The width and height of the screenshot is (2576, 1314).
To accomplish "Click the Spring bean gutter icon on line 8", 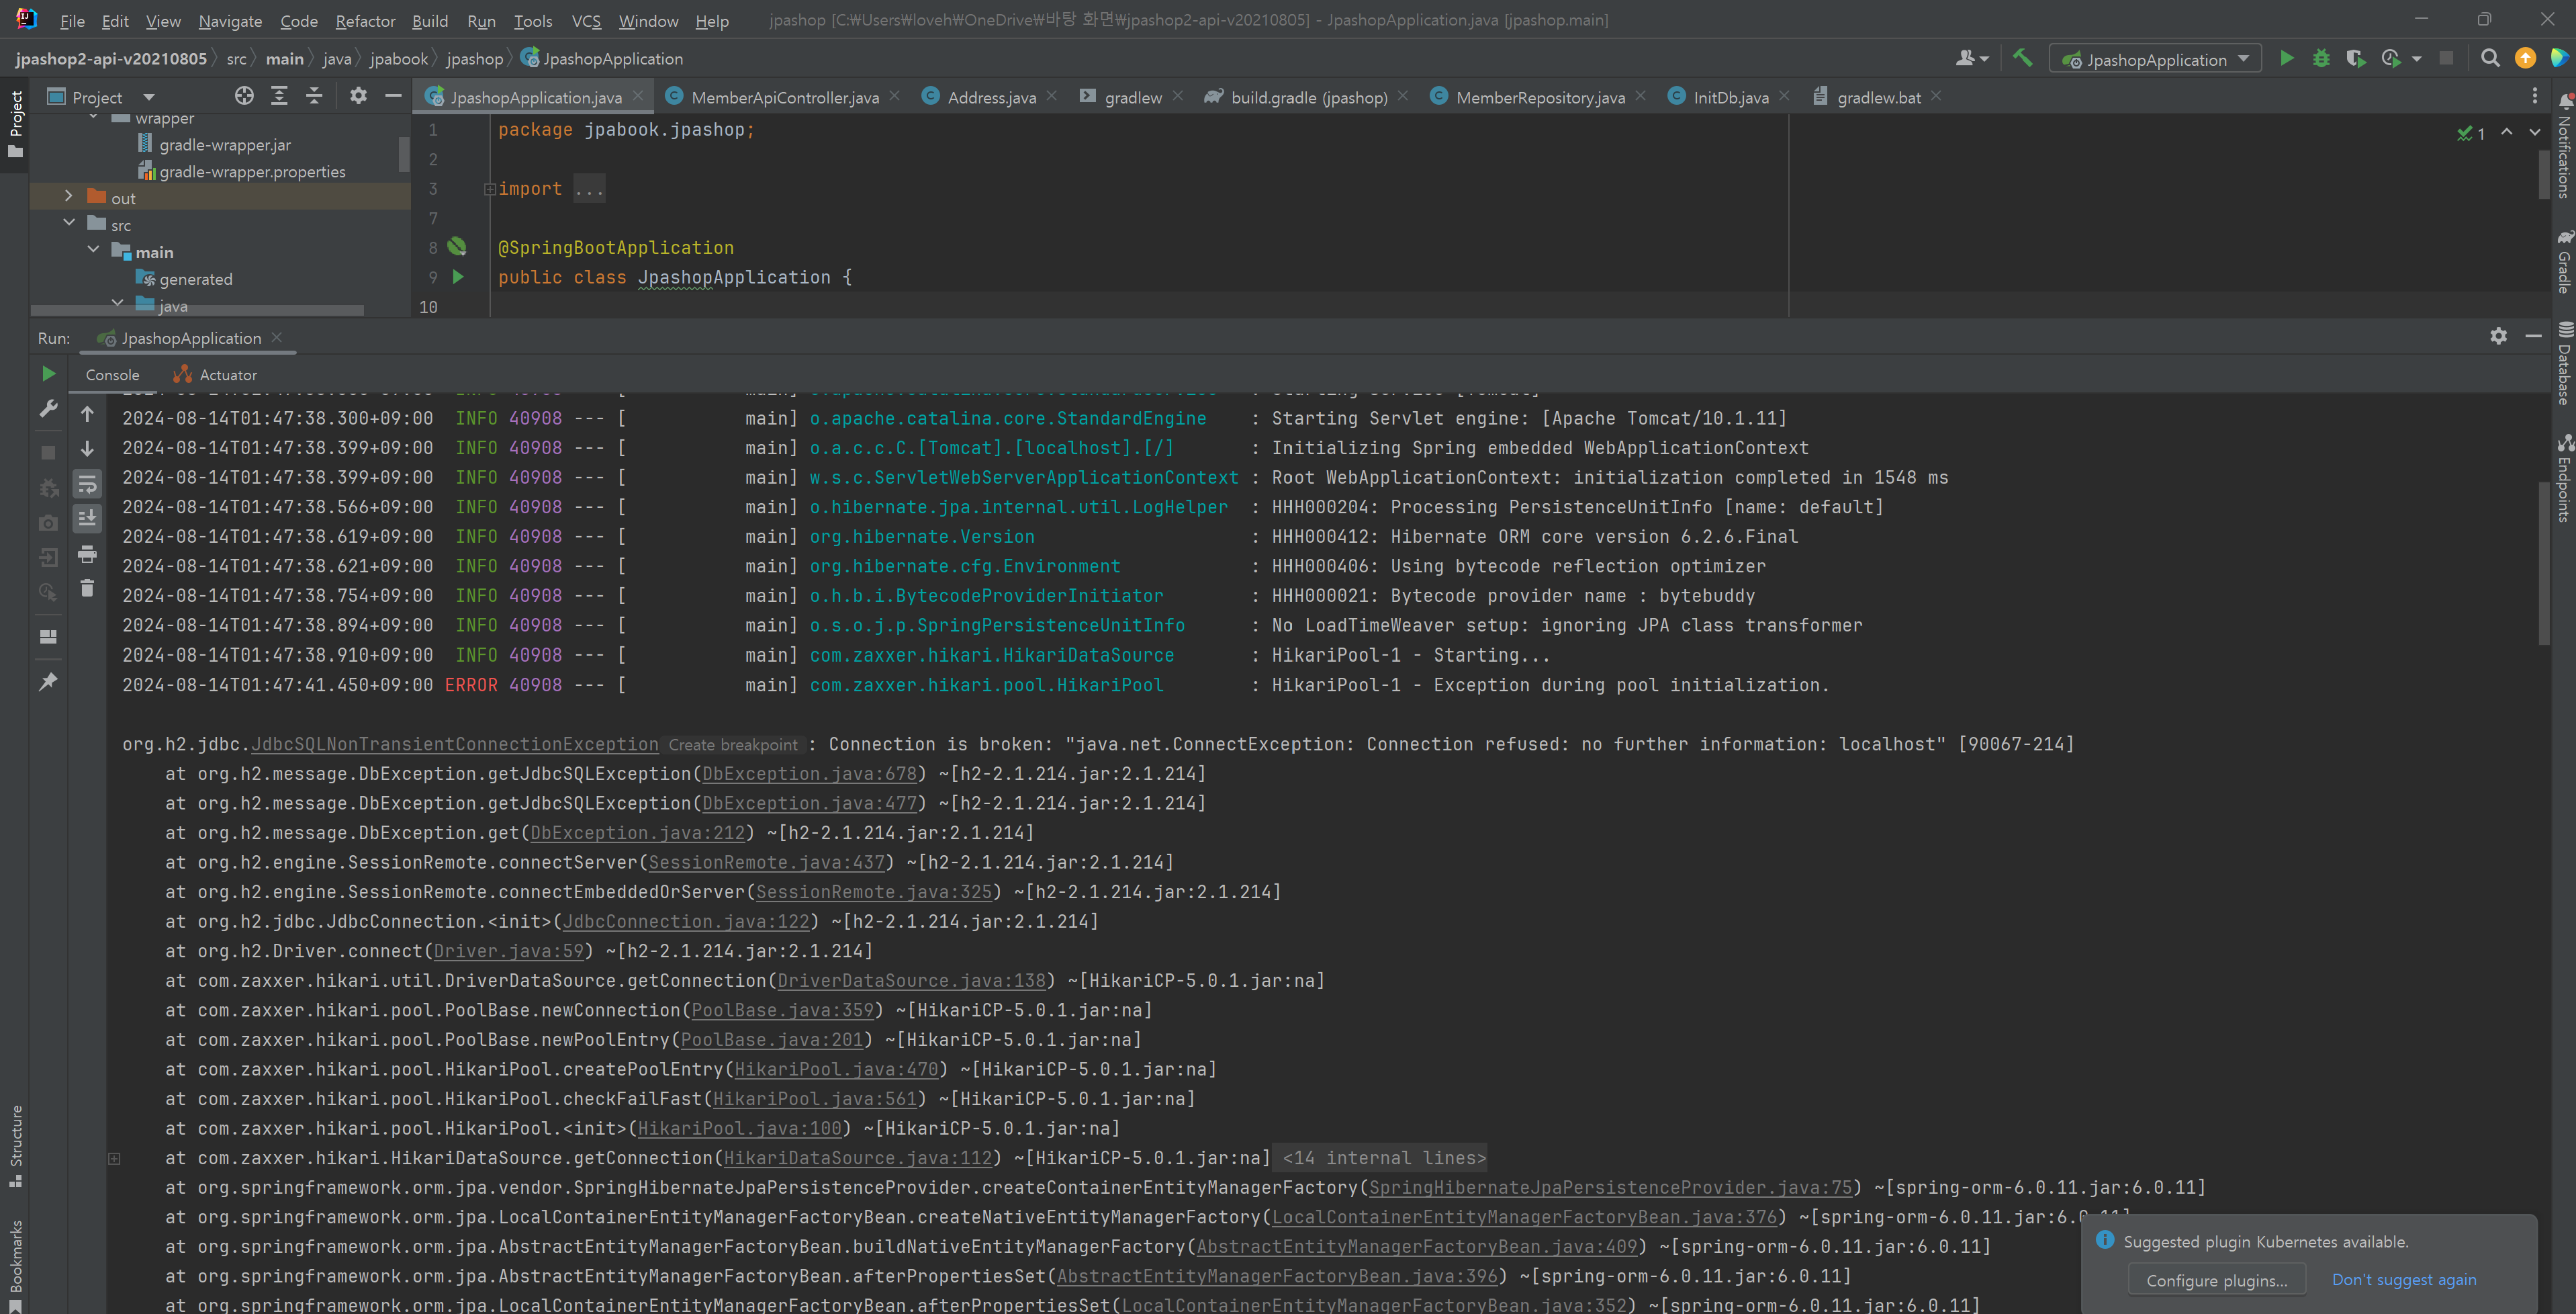I will pyautogui.click(x=457, y=246).
